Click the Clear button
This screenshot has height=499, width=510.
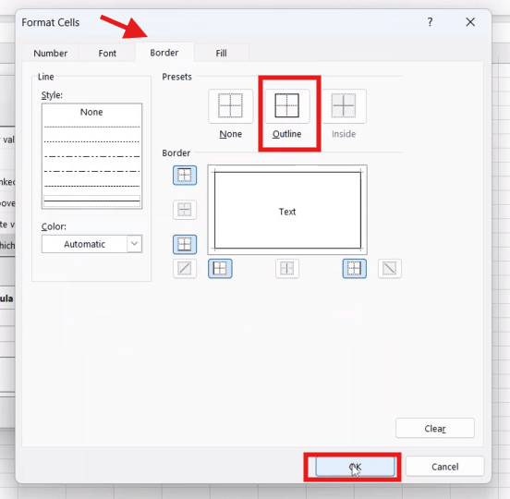click(x=435, y=429)
